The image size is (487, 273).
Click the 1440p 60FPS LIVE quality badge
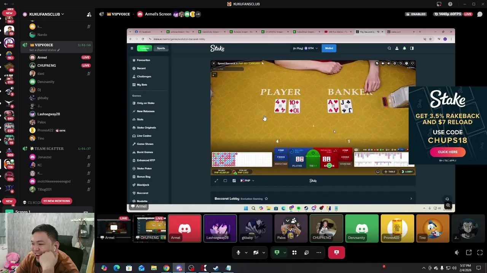click(x=454, y=14)
